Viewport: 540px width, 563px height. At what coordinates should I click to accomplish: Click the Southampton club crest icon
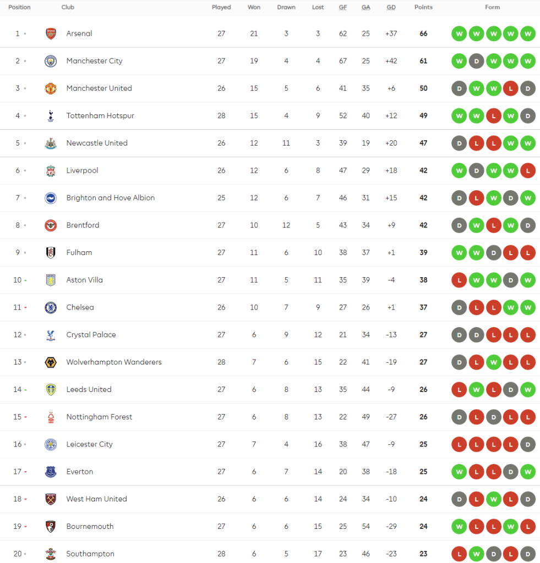[x=51, y=554]
